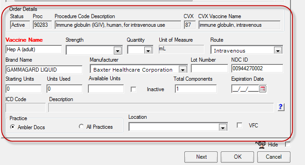Click the blue question mark ICD lookup icon

pyautogui.click(x=281, y=107)
